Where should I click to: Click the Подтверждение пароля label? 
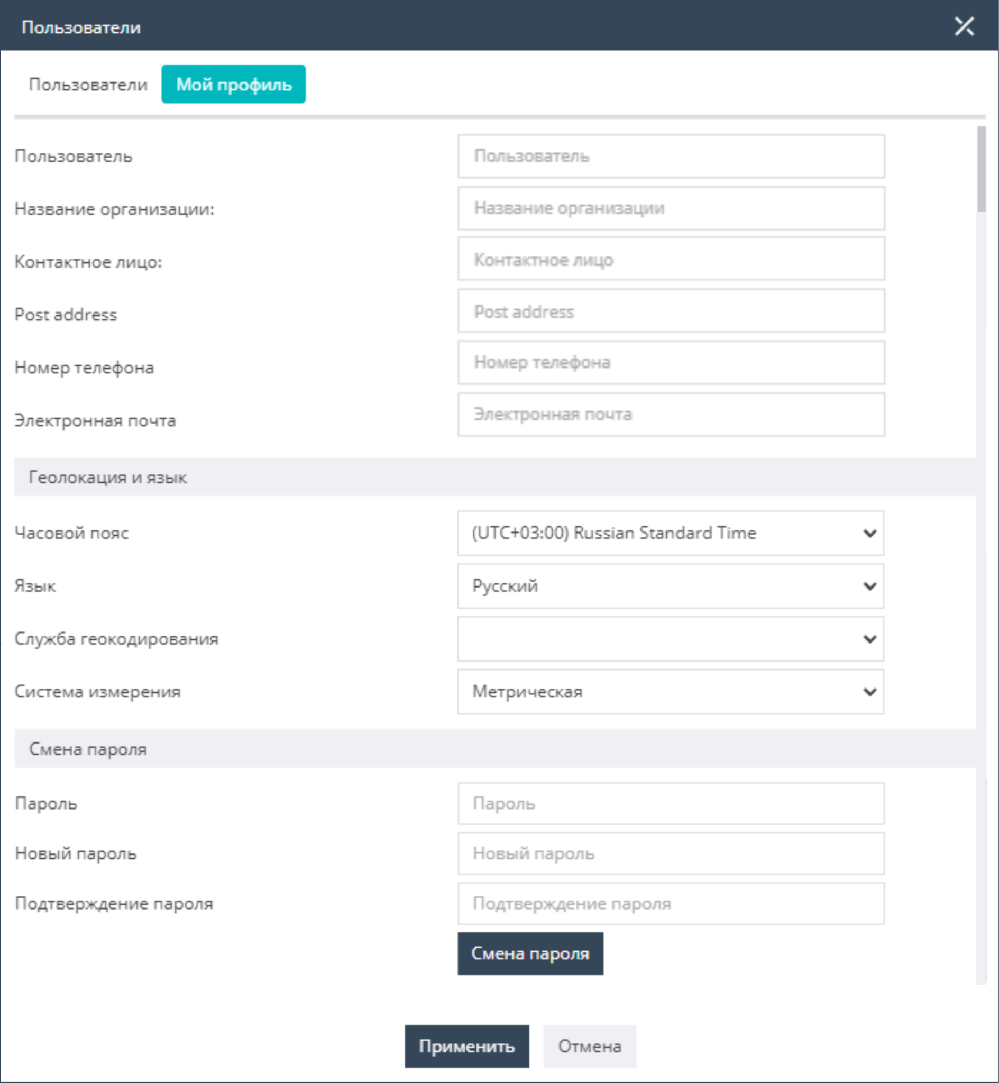pyautogui.click(x=114, y=904)
